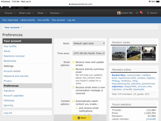Select Your profile in blue bar

(x=43, y=20)
